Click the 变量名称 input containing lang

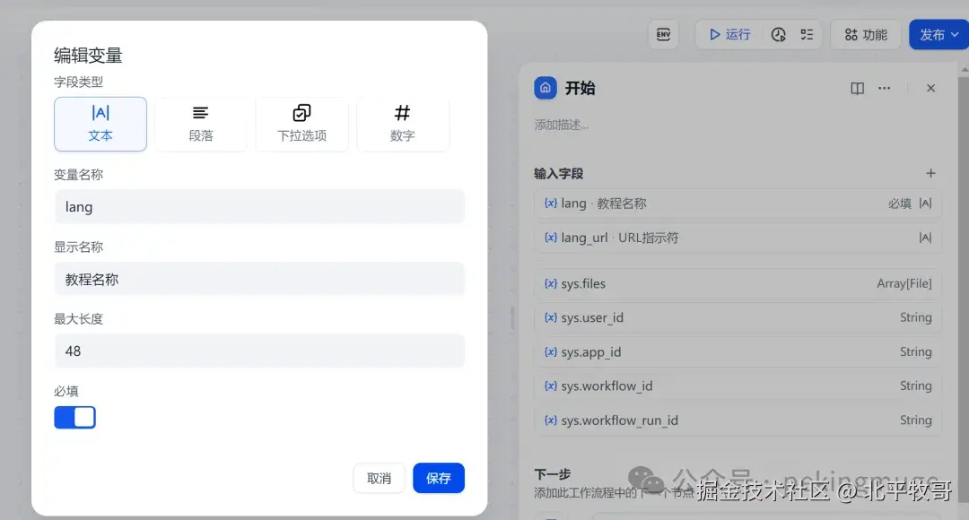259,206
